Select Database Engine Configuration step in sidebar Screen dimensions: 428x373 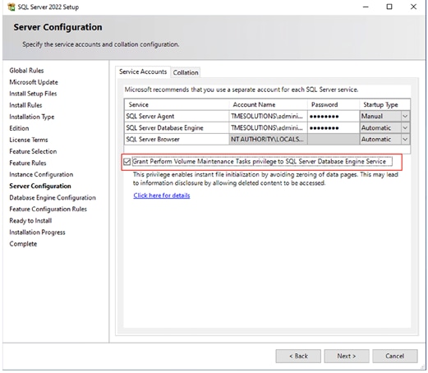tap(53, 198)
